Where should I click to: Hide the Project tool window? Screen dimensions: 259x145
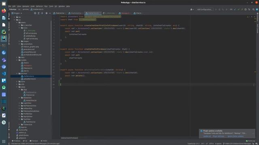(x=50, y=13)
